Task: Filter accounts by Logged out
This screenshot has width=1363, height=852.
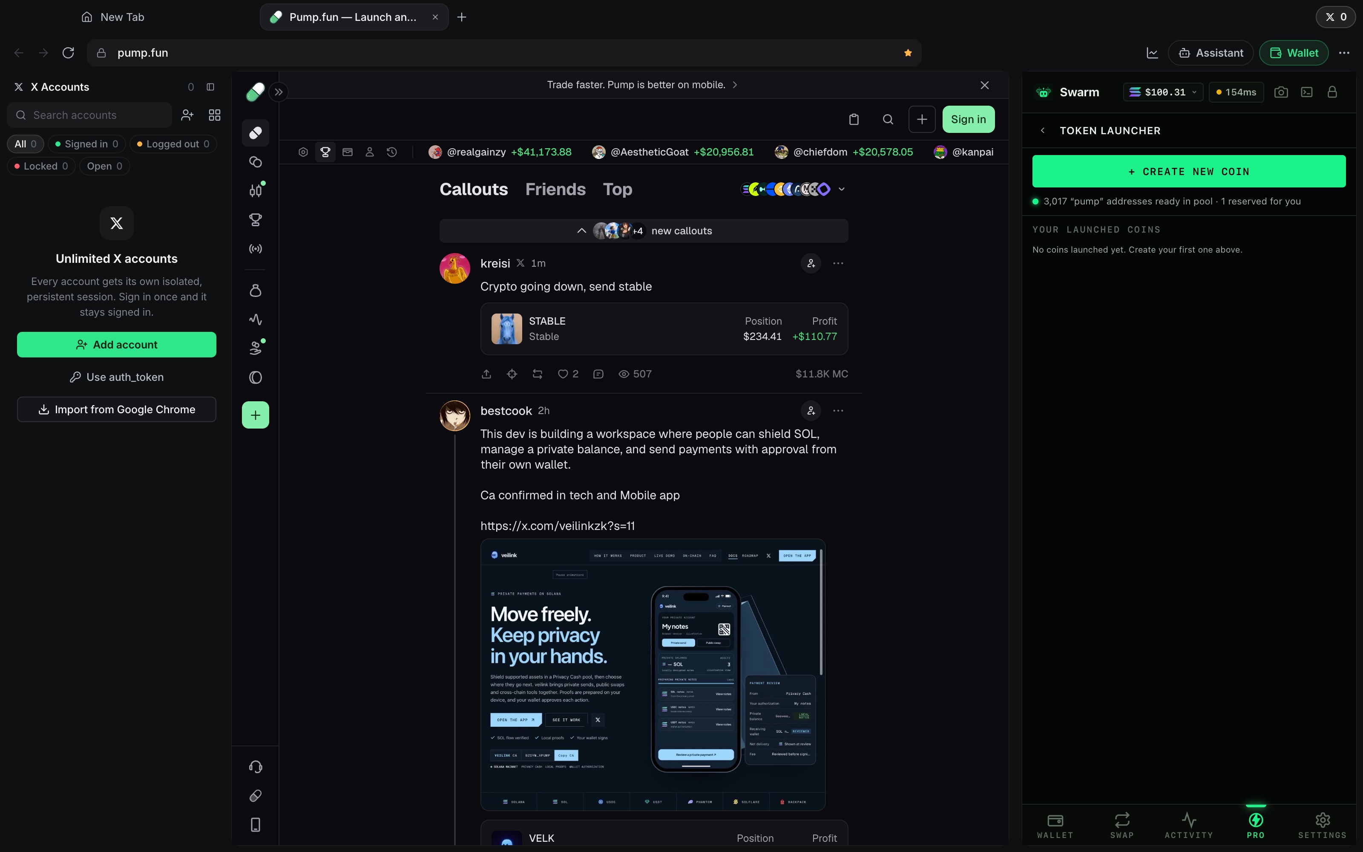Action: pyautogui.click(x=173, y=144)
